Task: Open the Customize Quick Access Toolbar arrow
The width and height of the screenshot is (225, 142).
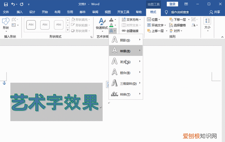Action: 29,4
